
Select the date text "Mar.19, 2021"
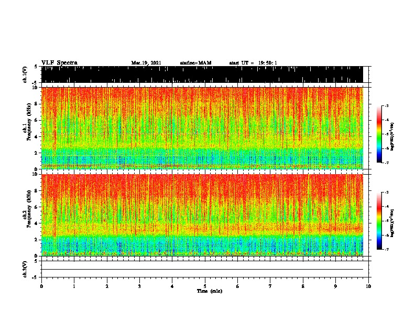(x=146, y=63)
